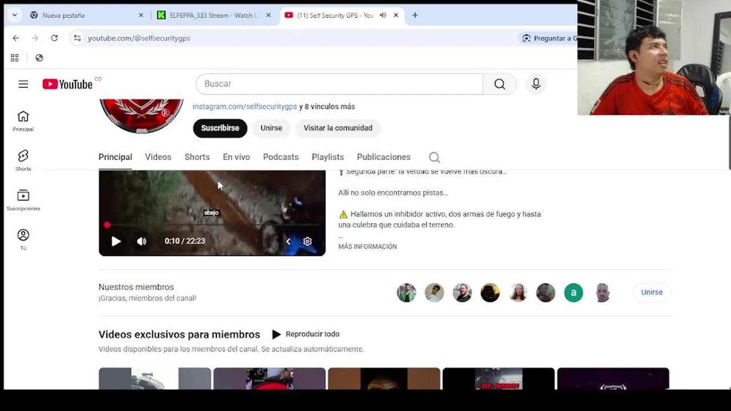Play the featured video
This screenshot has width=731, height=411.
116,241
